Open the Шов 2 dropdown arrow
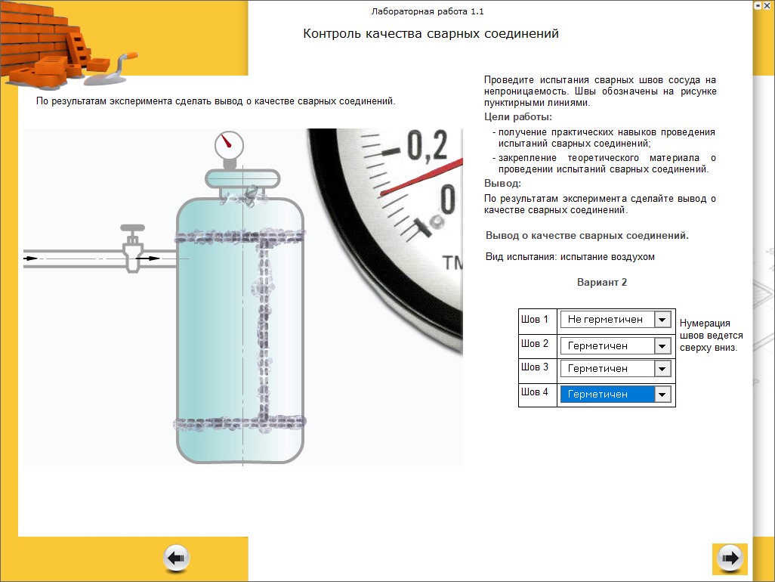Screen dimensions: 775x582 (662, 346)
